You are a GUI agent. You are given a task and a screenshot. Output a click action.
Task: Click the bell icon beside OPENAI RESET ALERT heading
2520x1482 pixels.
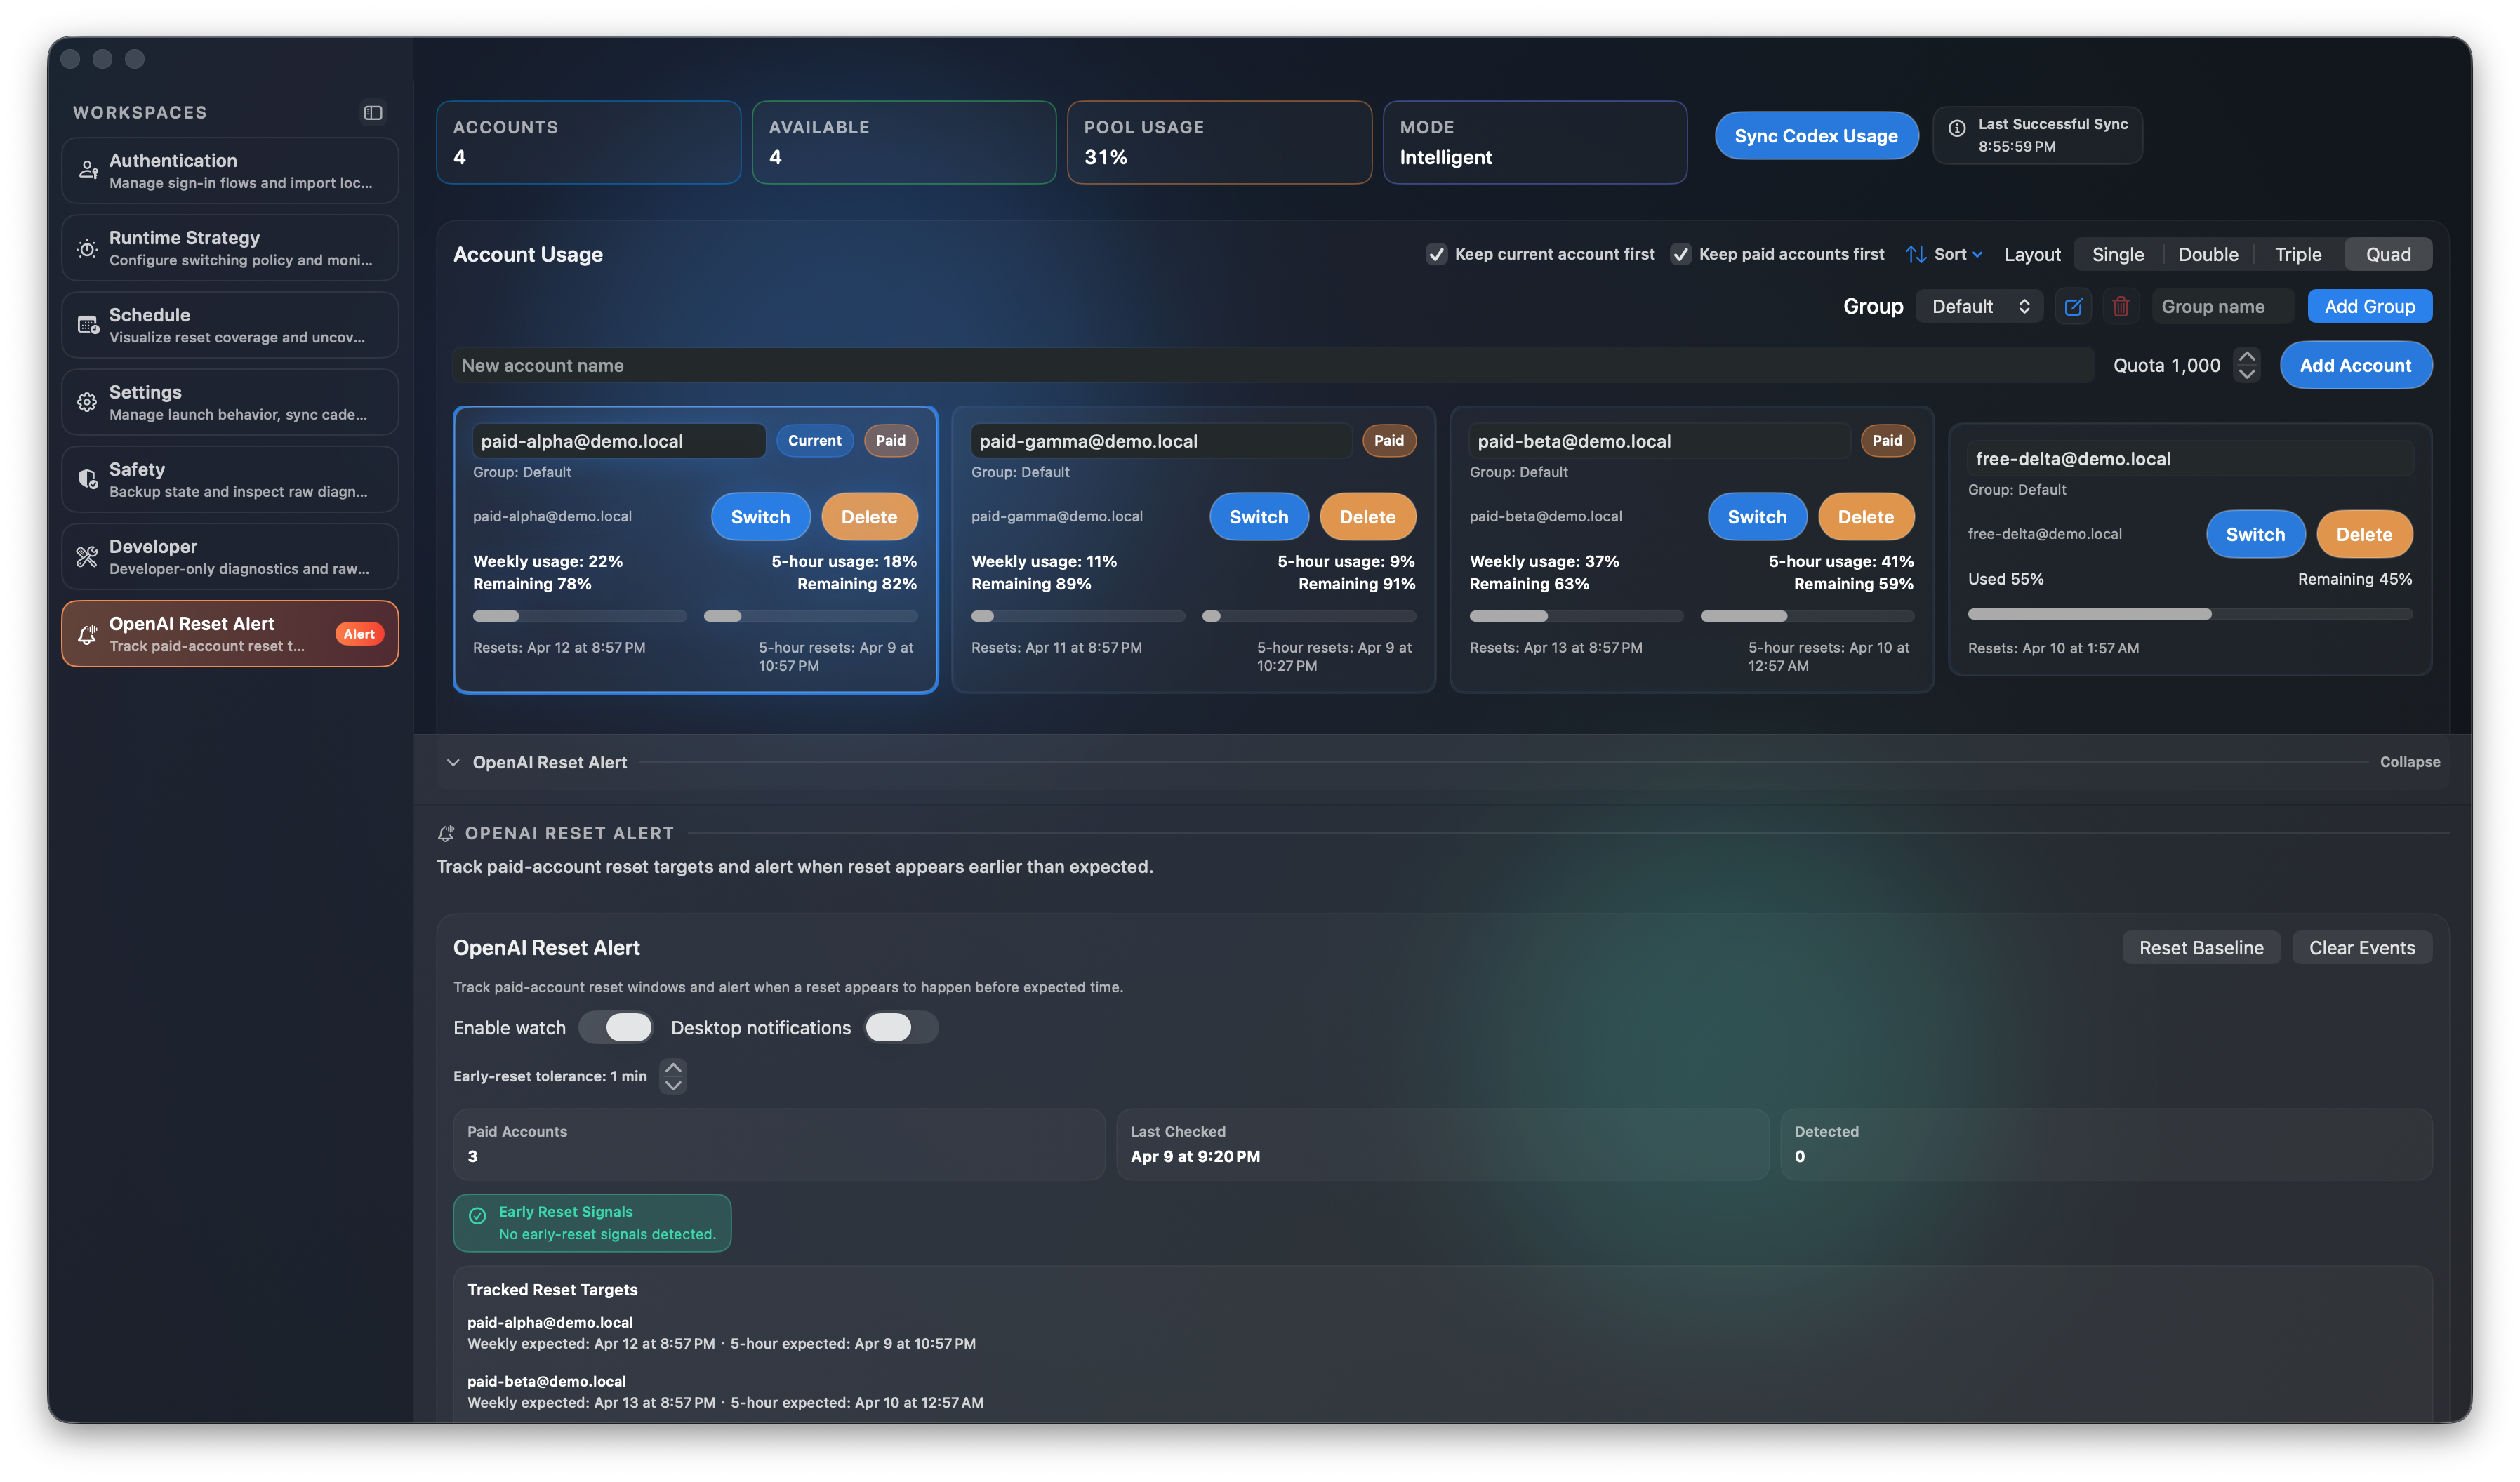(446, 834)
